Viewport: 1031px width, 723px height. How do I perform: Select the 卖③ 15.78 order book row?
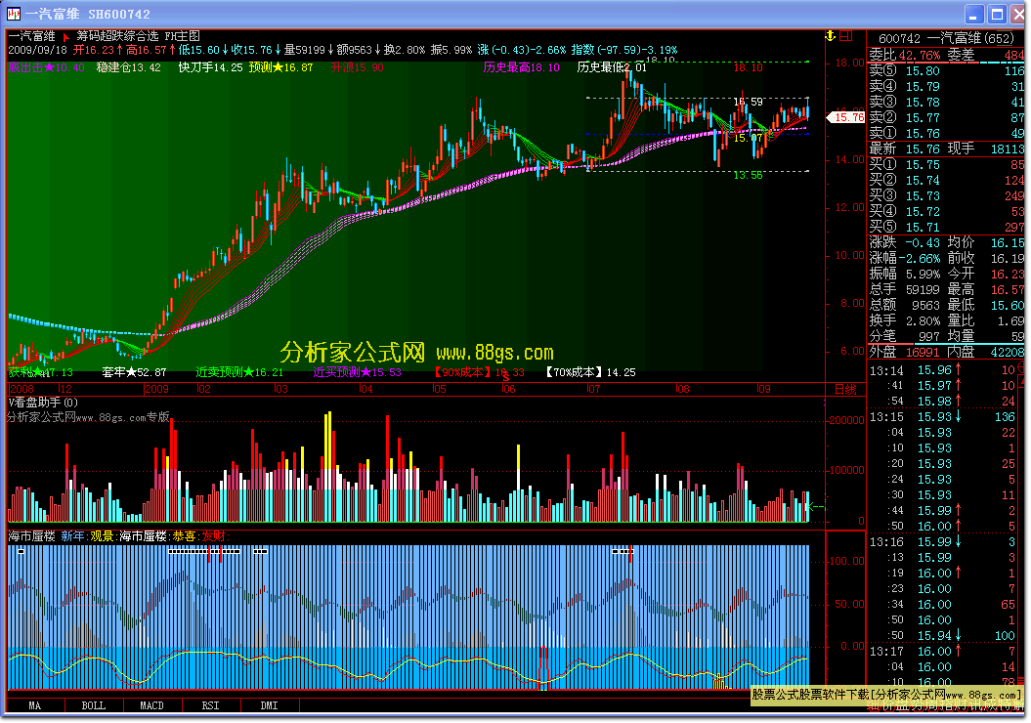click(x=946, y=102)
